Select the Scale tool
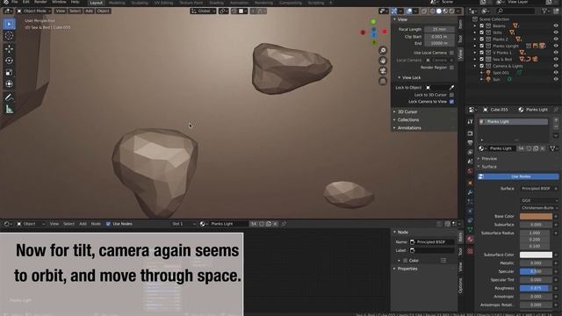Screen dimensions: 562x316 [10, 72]
